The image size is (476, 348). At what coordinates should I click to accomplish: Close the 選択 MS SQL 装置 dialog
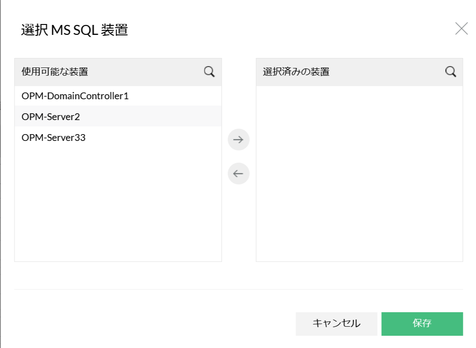coord(461,29)
